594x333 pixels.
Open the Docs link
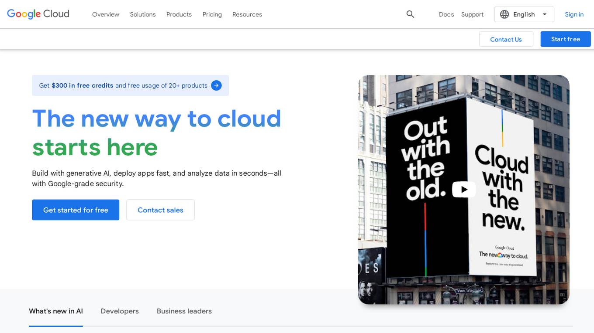click(446, 14)
